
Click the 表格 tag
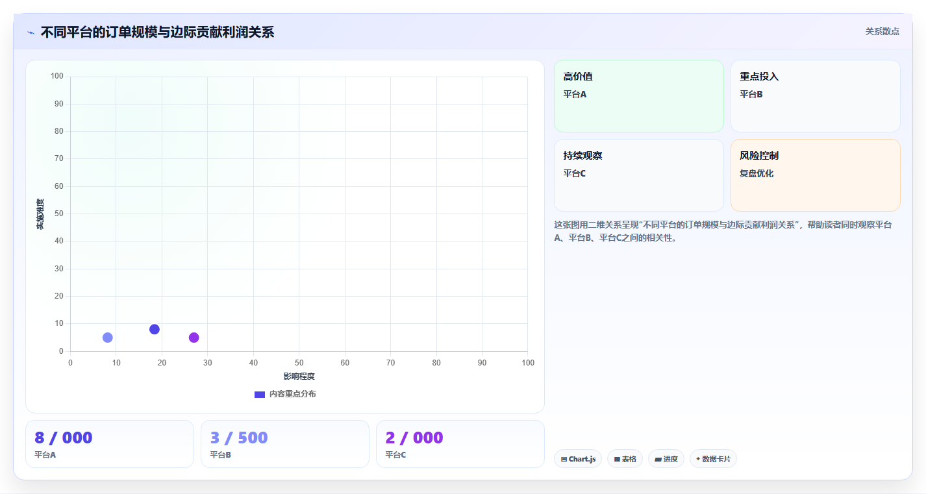pyautogui.click(x=625, y=459)
